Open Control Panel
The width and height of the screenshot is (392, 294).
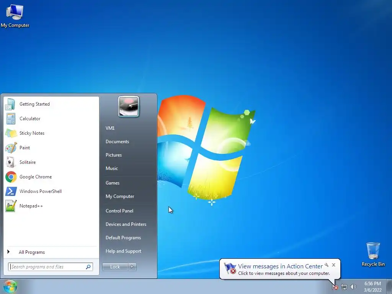pyautogui.click(x=119, y=211)
